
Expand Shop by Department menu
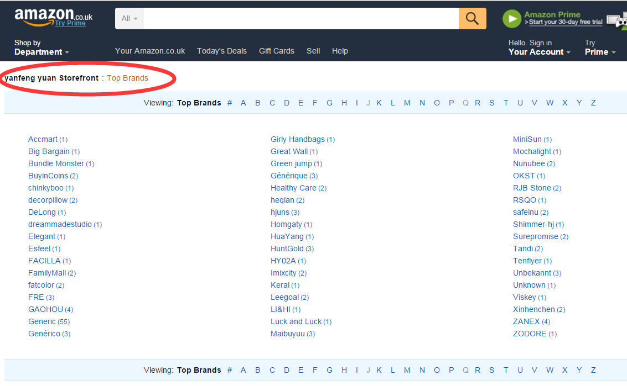coord(42,47)
